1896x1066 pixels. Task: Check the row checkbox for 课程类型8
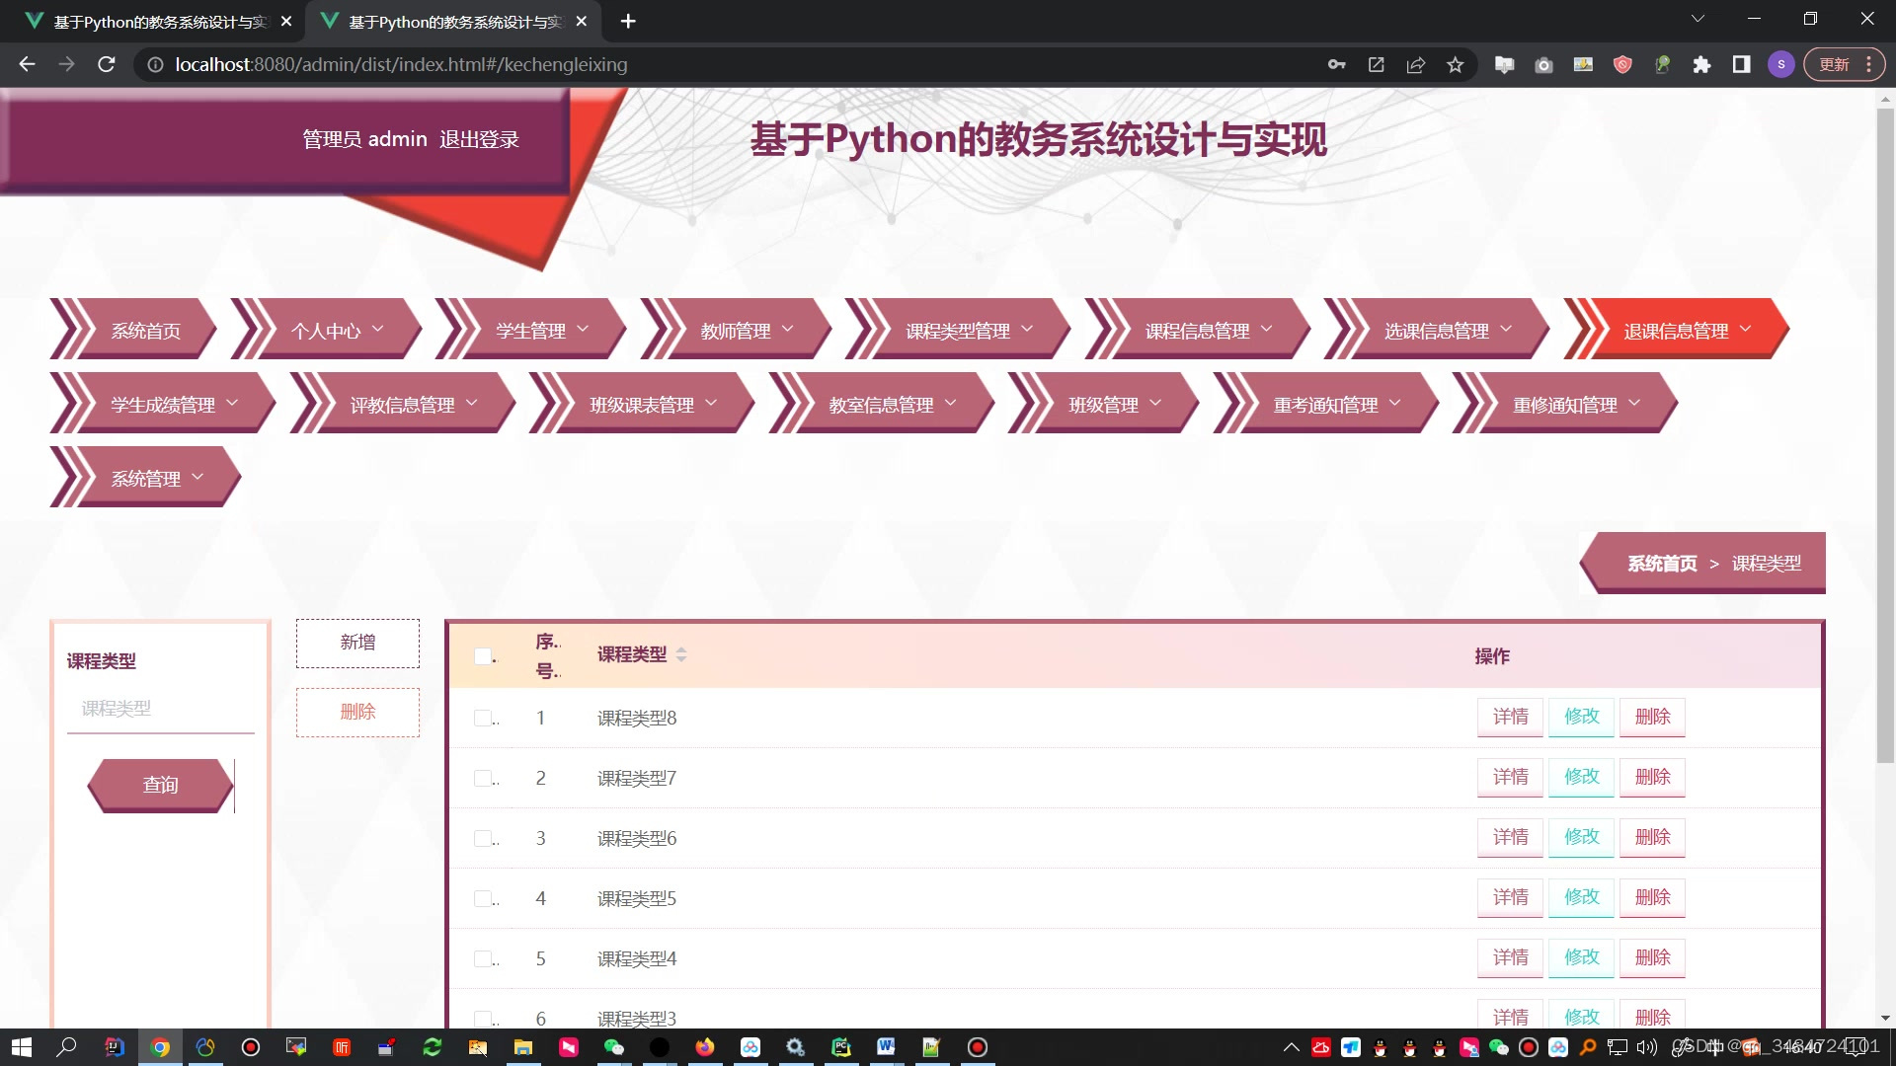(x=481, y=718)
